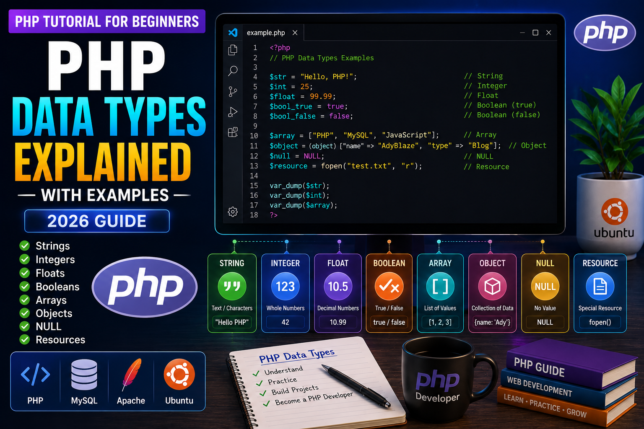Click the 2026 GUIDE button

coord(97,221)
